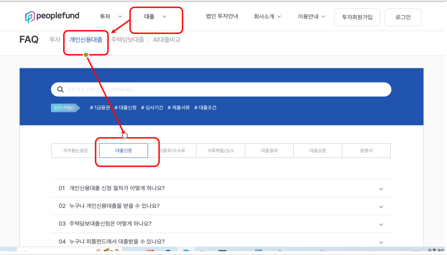Viewport: 447px width, 255px height.
Task: Open the 대출 dropdown menu
Action: pyautogui.click(x=155, y=17)
